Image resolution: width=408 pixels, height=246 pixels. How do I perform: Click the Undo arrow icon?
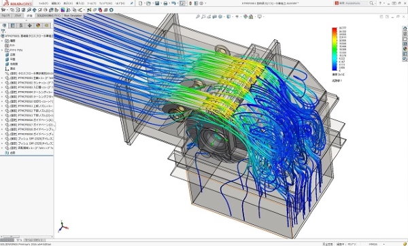(173, 3)
